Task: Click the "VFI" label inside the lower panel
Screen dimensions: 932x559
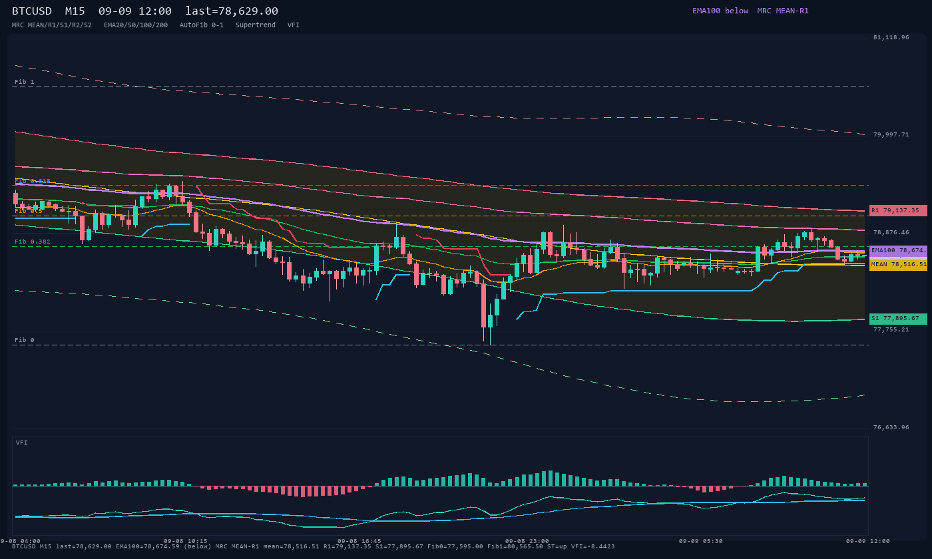Action: (x=22, y=443)
